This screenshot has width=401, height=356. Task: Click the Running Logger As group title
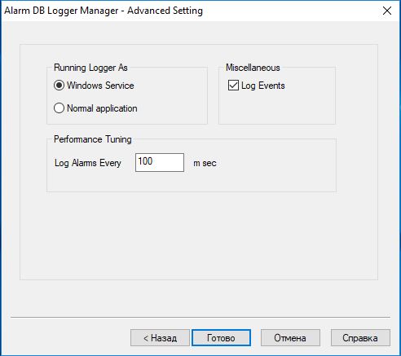(90, 68)
